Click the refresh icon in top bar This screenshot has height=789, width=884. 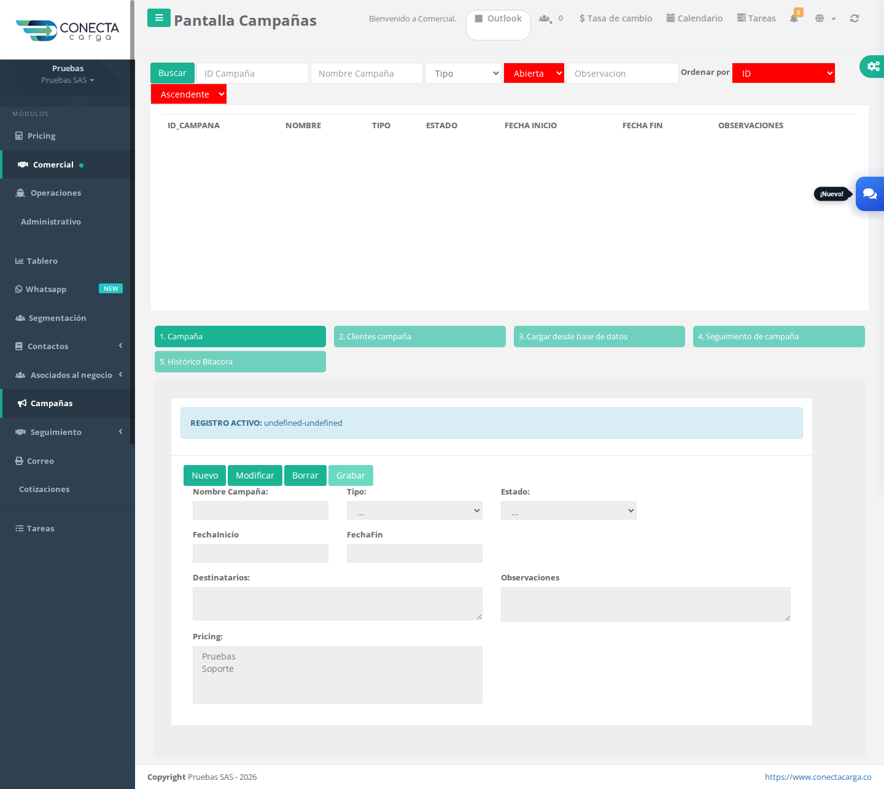pos(855,18)
